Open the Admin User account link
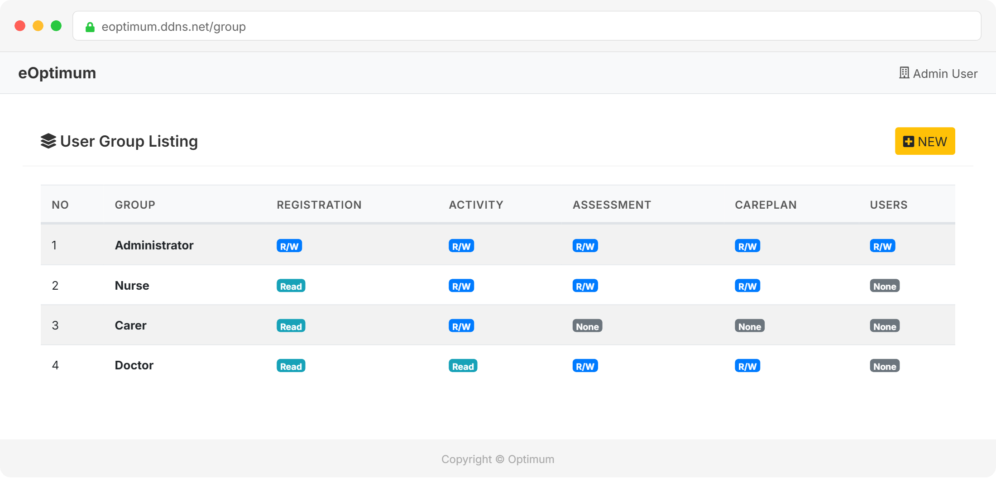This screenshot has width=996, height=478. (944, 73)
